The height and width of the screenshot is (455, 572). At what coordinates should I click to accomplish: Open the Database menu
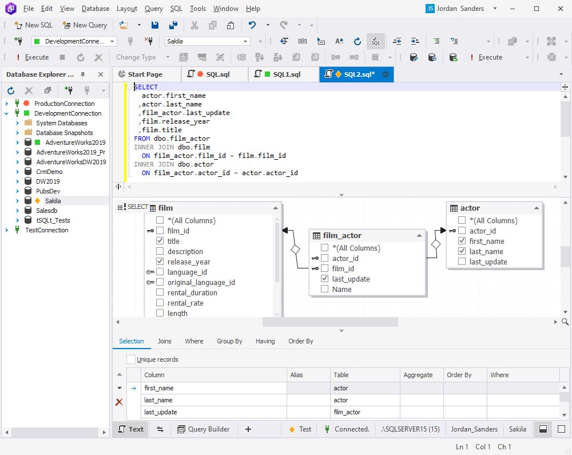96,9
